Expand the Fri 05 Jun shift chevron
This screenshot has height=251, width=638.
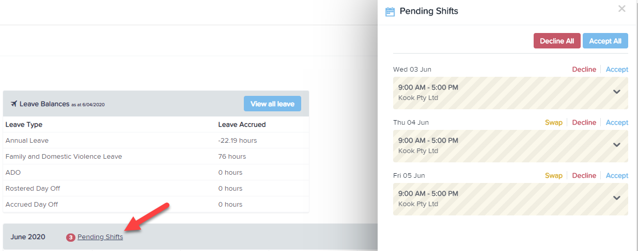[x=616, y=198]
